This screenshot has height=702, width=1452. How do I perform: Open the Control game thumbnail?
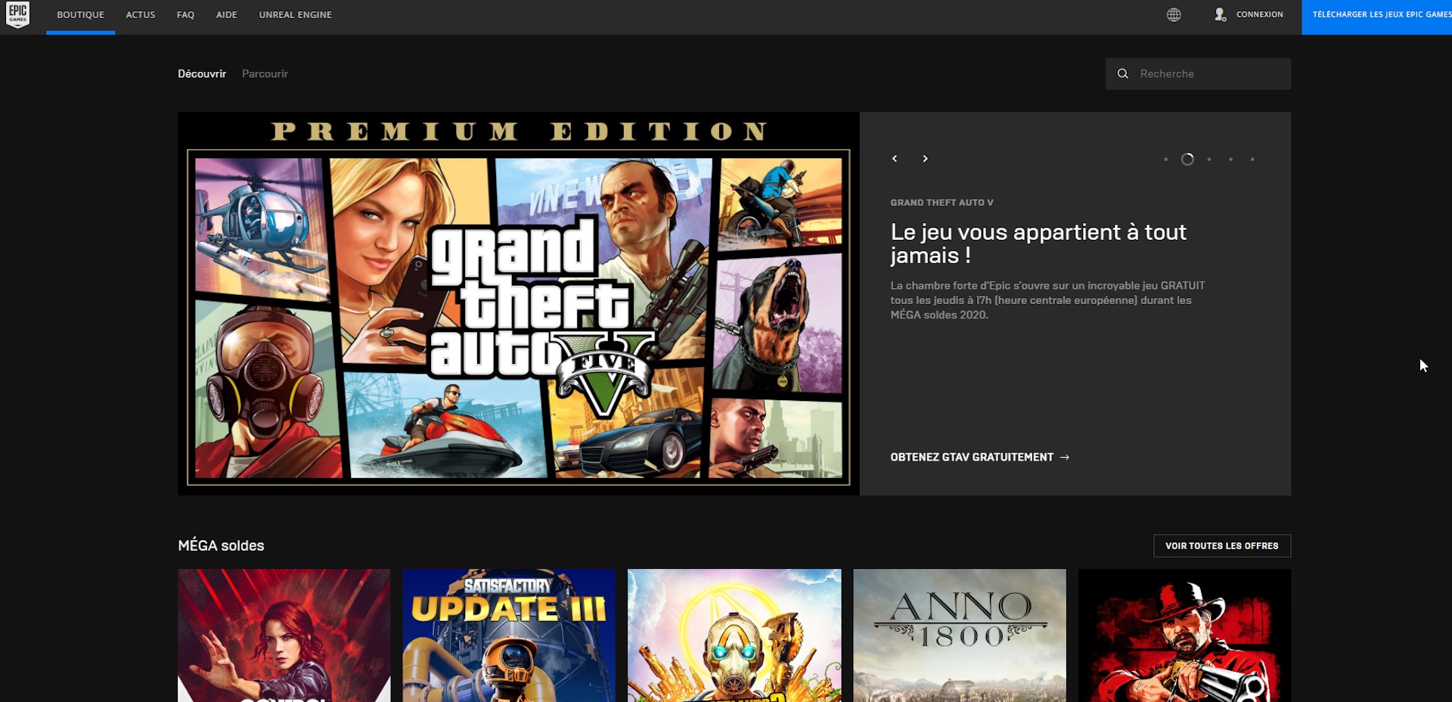(284, 635)
